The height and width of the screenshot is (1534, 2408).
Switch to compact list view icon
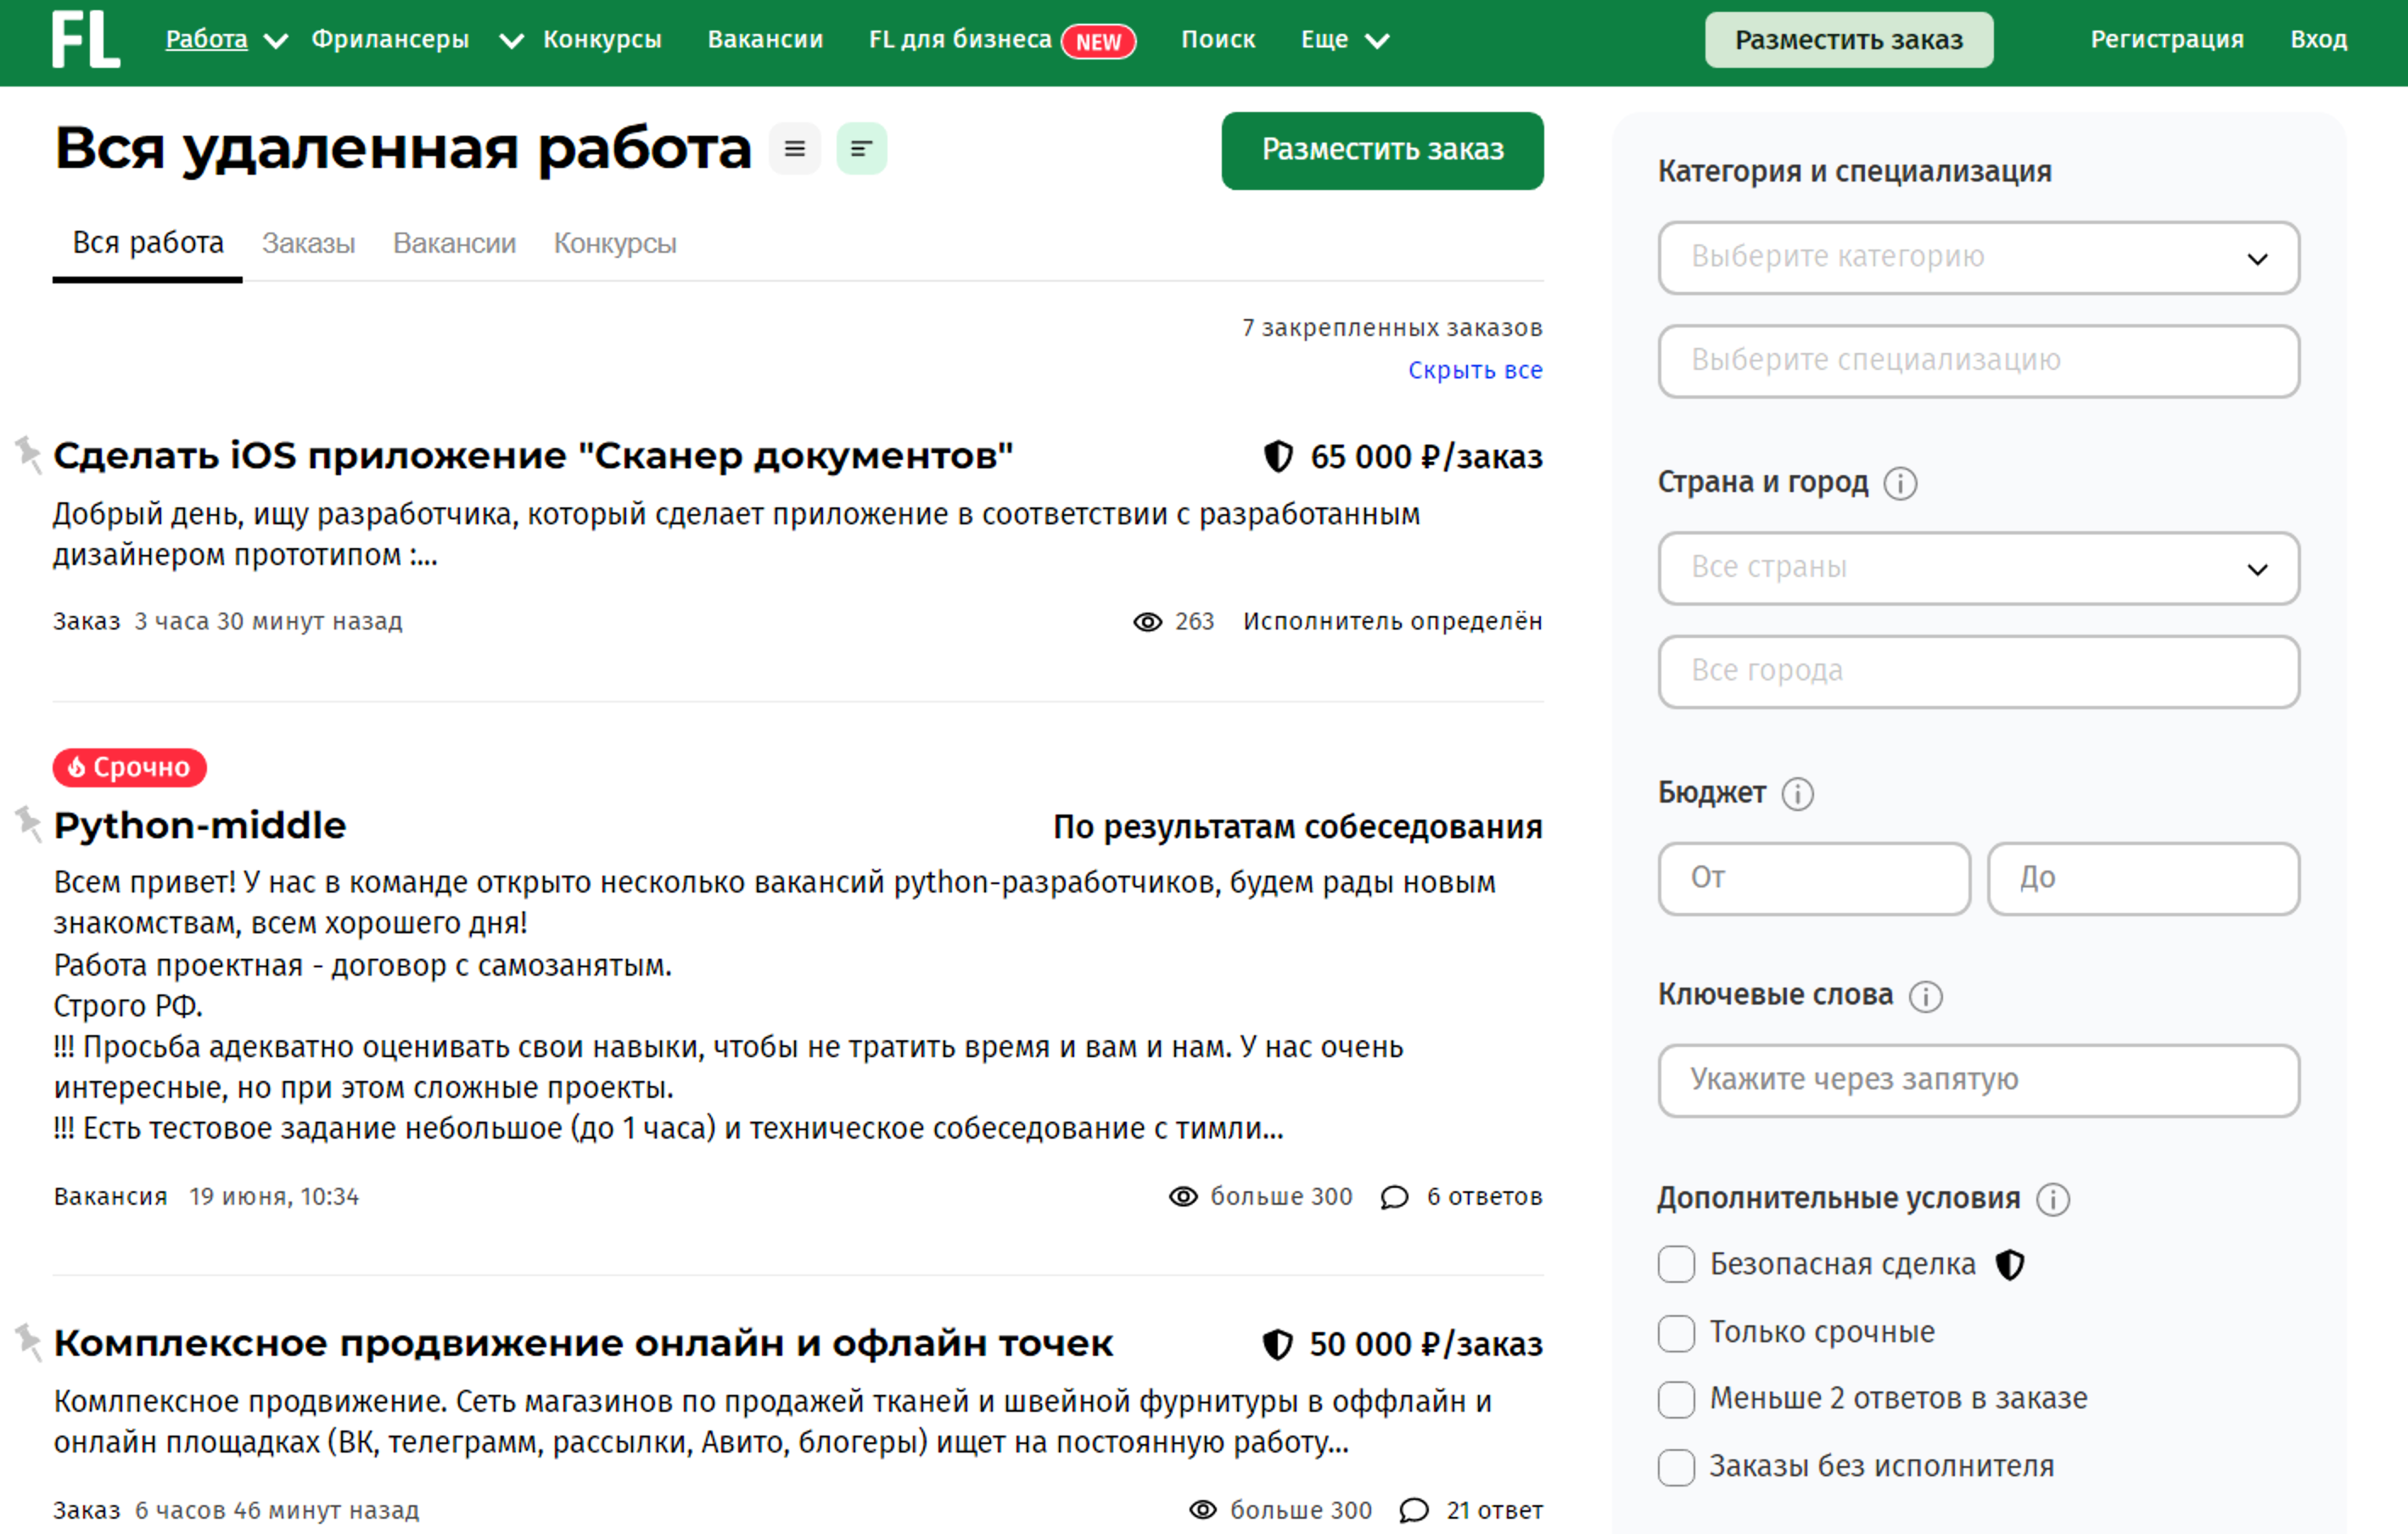pyautogui.click(x=795, y=149)
